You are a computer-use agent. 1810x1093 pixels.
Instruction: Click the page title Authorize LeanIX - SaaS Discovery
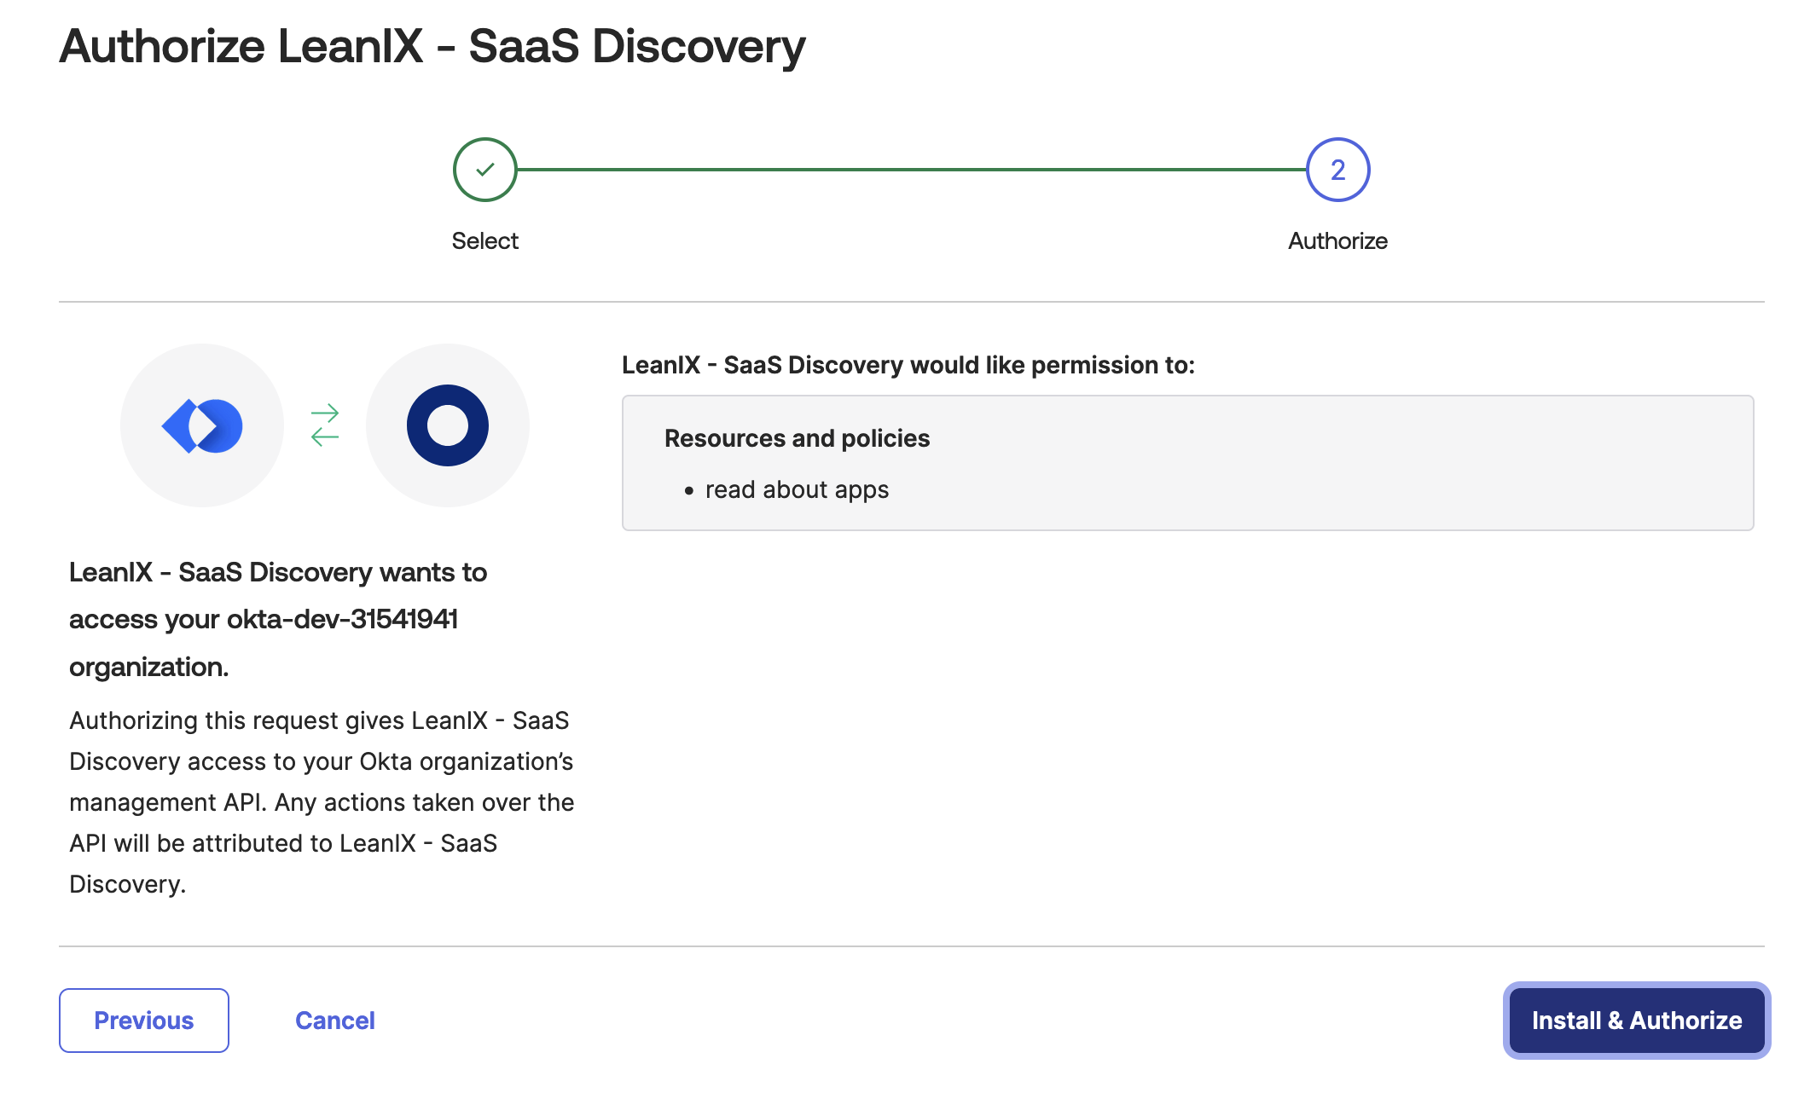(432, 46)
